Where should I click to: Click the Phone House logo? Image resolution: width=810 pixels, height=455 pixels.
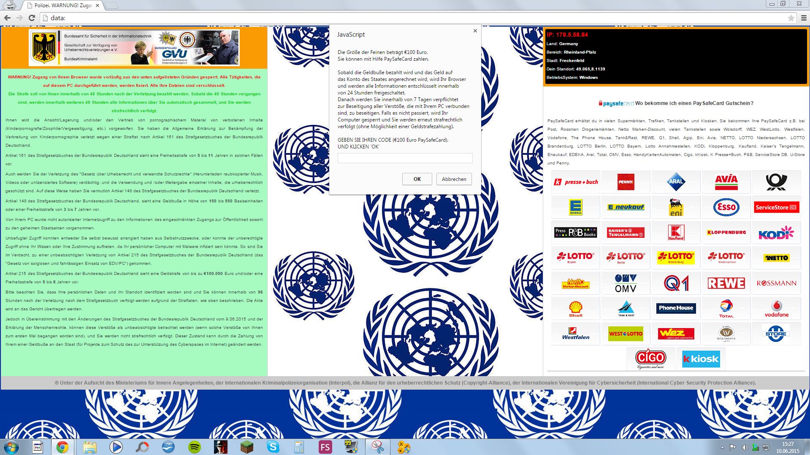click(x=676, y=308)
